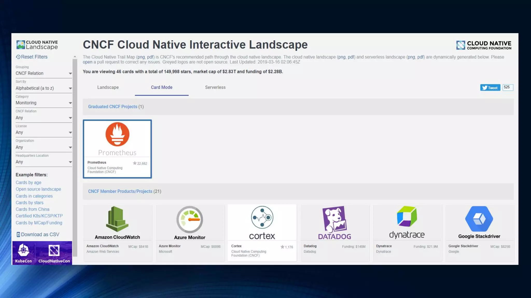Viewport: 531px width, 298px height.
Task: Open the Category Monitoring dropdown
Action: pos(44,103)
